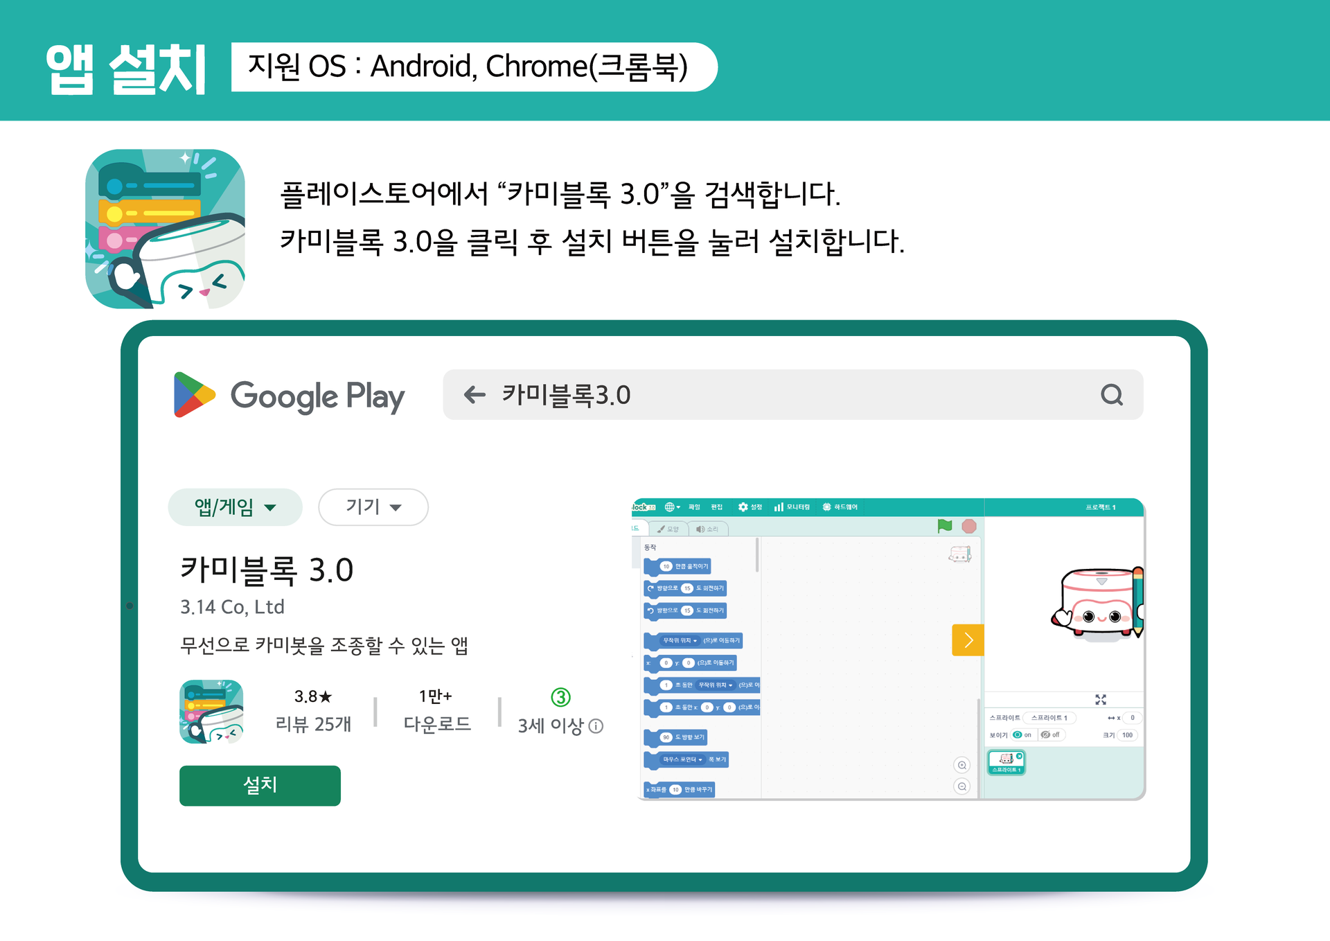Expand the 기기 filter dropdown
The height and width of the screenshot is (941, 1330).
click(x=373, y=507)
